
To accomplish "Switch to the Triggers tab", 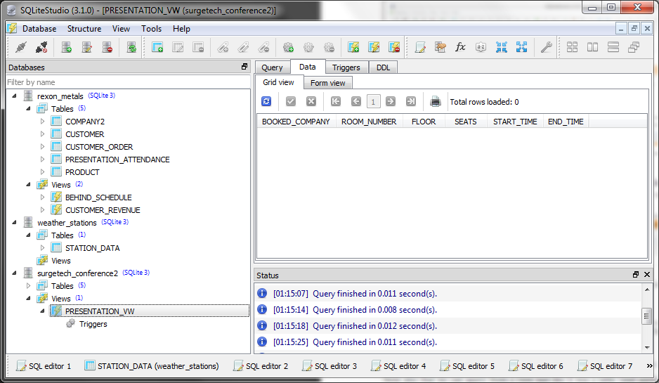I will point(346,67).
